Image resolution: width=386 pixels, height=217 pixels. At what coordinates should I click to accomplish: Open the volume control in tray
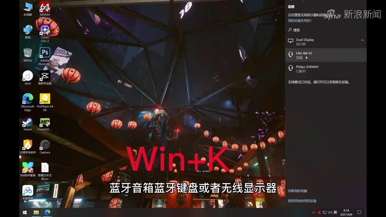pos(330,212)
